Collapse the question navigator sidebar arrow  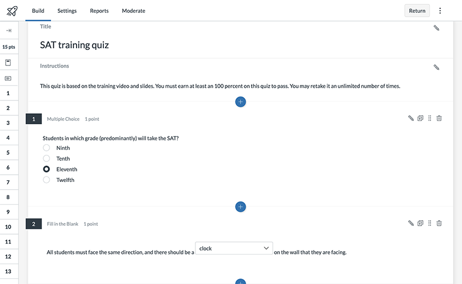pyautogui.click(x=8, y=31)
